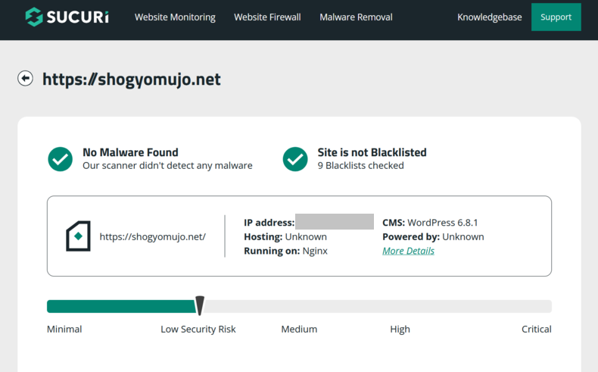
Task: Click the Site is not Blacklisted checkmark icon
Action: click(295, 159)
